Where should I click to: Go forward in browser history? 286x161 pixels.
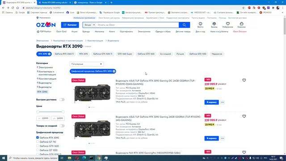point(8,8)
